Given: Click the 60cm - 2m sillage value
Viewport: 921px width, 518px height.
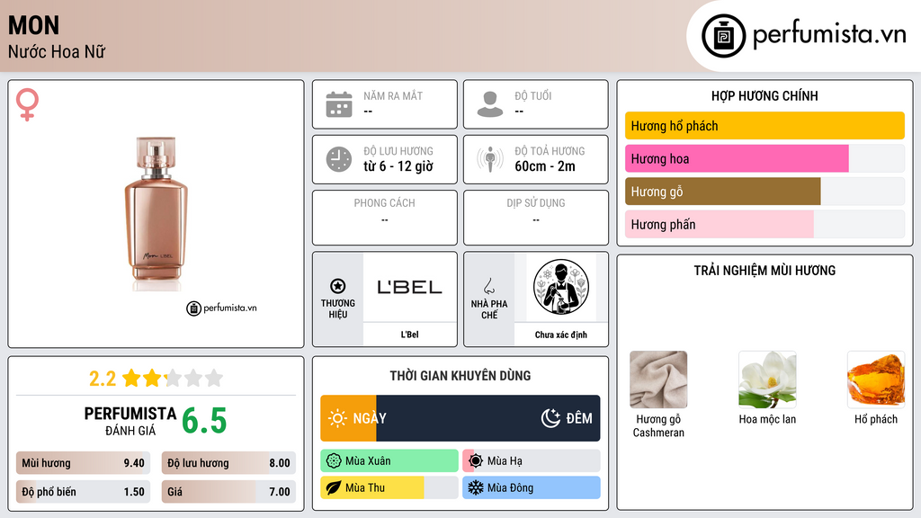Looking at the screenshot, I should tap(545, 166).
